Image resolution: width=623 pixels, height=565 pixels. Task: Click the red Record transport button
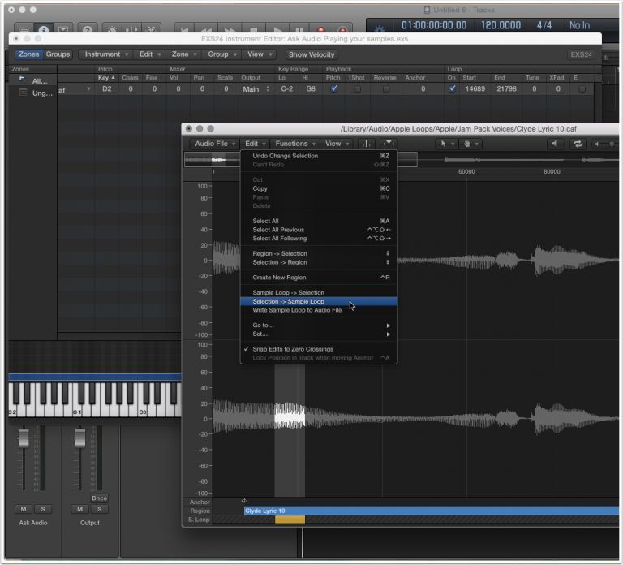coord(320,29)
